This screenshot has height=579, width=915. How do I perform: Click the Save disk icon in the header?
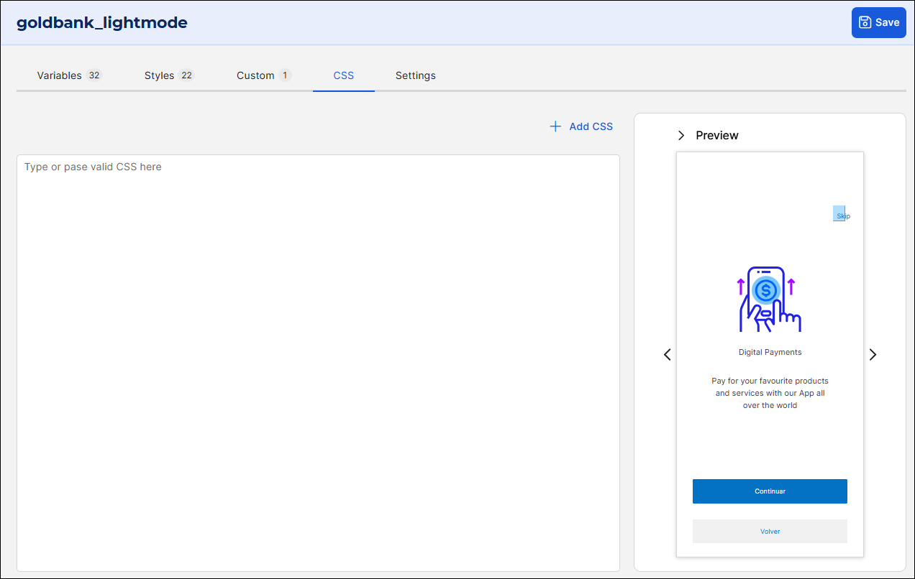click(x=867, y=22)
